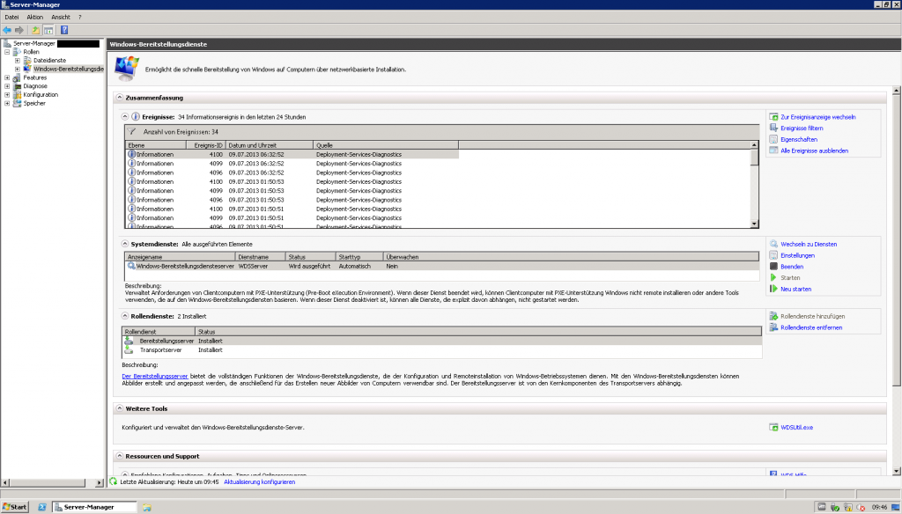Click the Neu starten restart icon
The height and width of the screenshot is (514, 902).
point(773,290)
